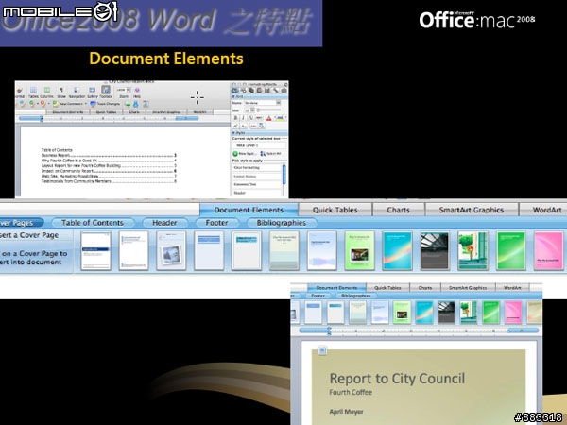567x425 pixels.
Task: Toggle the Navigation pane icon in top toolbar
Action: pyautogui.click(x=77, y=90)
